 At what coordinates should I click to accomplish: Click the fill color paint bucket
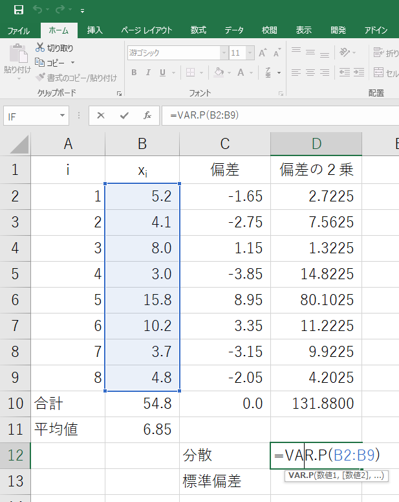point(219,73)
